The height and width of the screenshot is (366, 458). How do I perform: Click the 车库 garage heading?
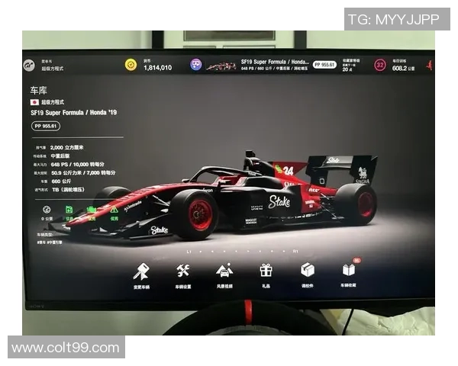(39, 91)
